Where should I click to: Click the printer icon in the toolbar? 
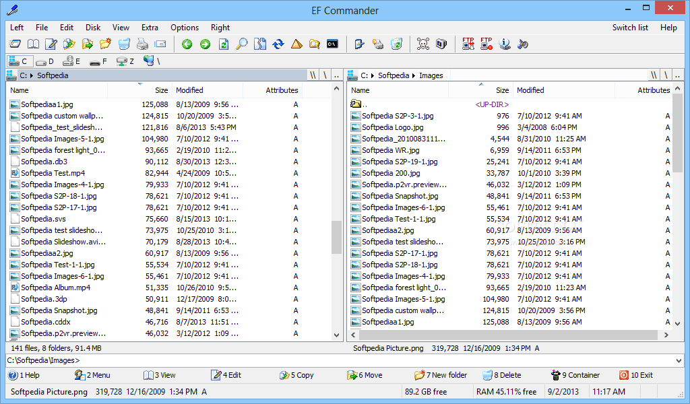(x=142, y=43)
